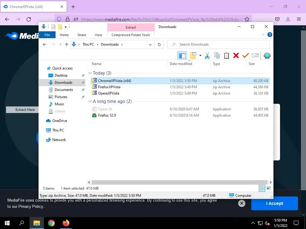Open the Classic Shell settings icon
306x229 pixels.
point(267,56)
